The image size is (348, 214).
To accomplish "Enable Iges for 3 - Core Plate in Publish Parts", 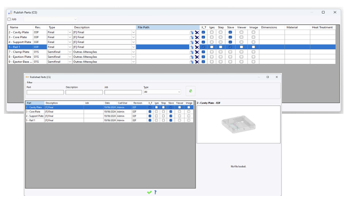I will (x=212, y=37).
